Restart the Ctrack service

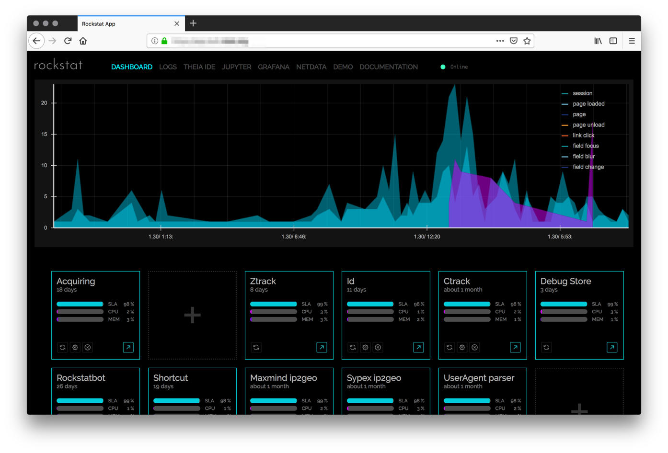click(450, 347)
